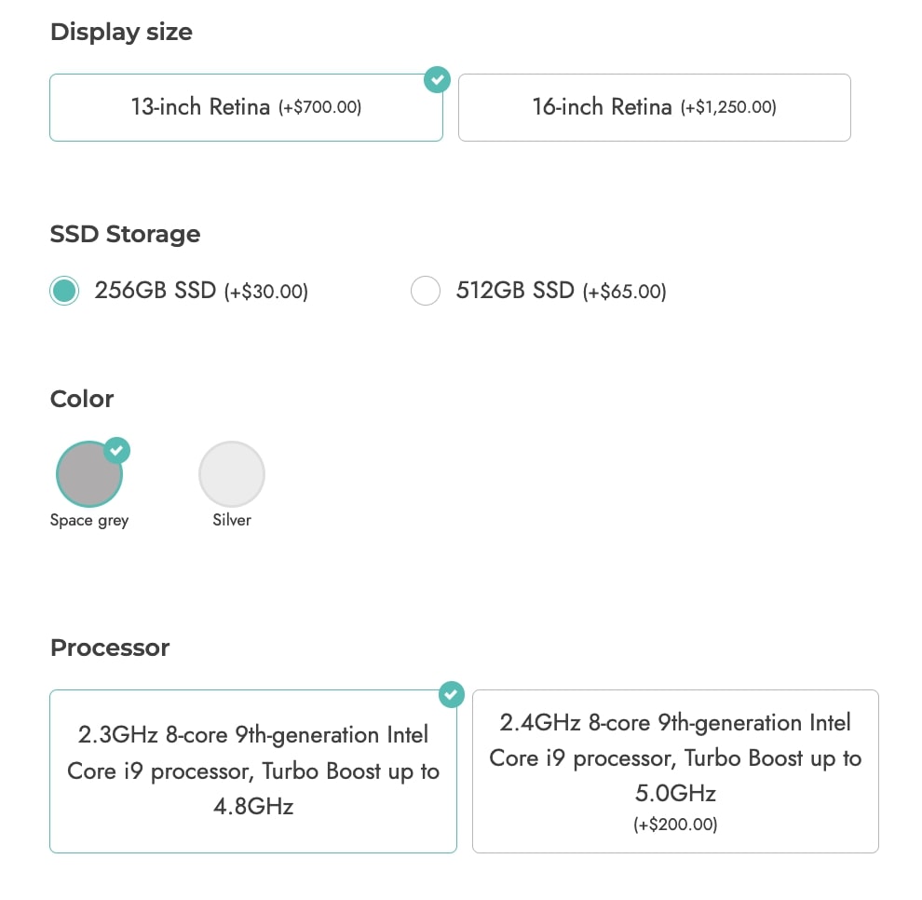This screenshot has width=922, height=900.
Task: Select the 13-inch Retina display option
Action: coord(246,108)
